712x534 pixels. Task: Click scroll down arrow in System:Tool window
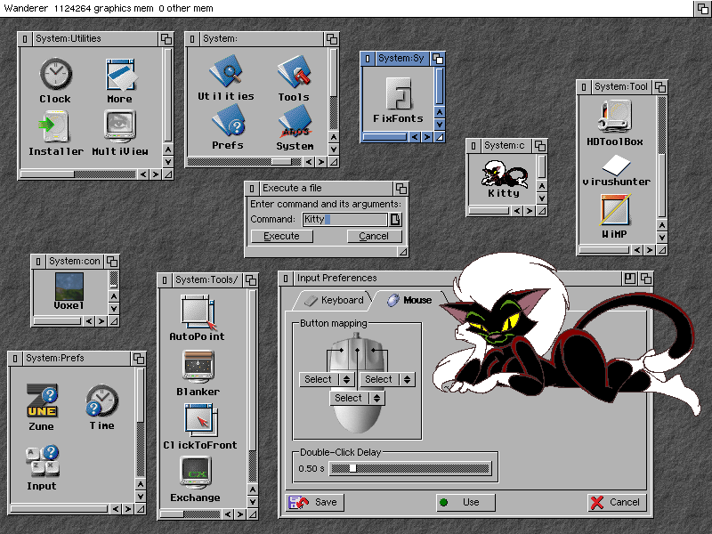[662, 237]
